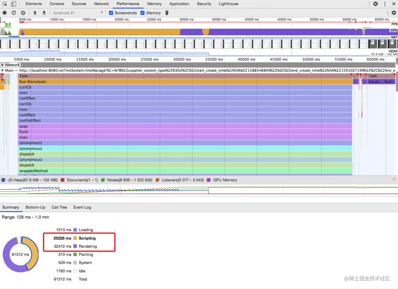Select the flush flame chart entry
The image size is (398, 289).
click(x=185, y=132)
